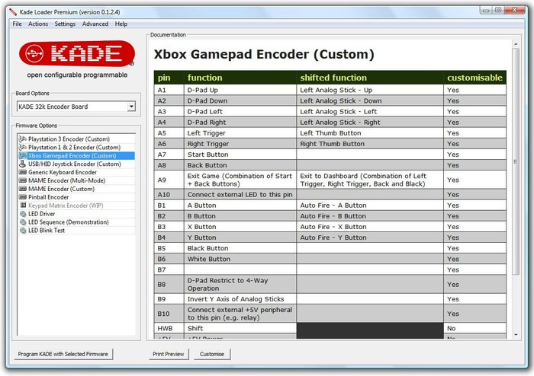Expand the KADE 32k Encoder Board dropdown
Viewport: 534px width, 376px height.
(131, 107)
